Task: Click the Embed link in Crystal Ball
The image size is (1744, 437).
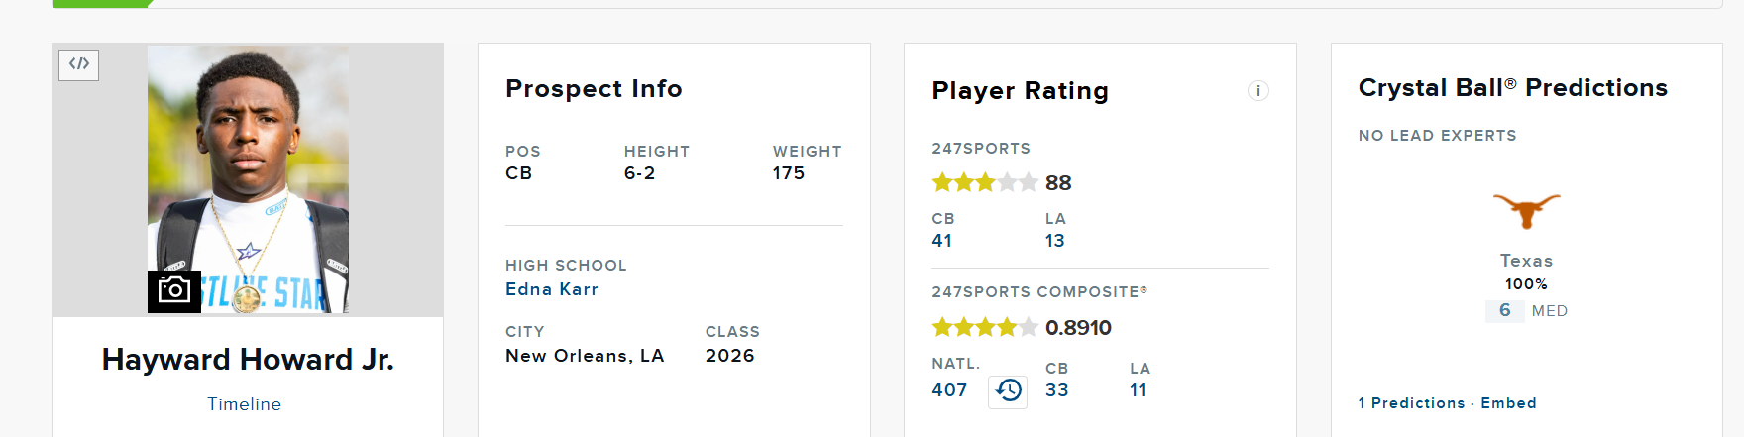Action: click(1509, 403)
